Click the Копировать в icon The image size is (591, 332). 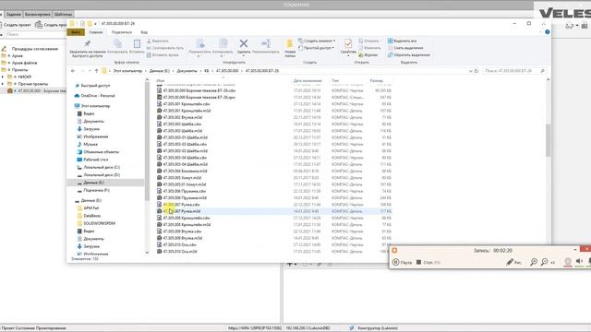[223, 43]
